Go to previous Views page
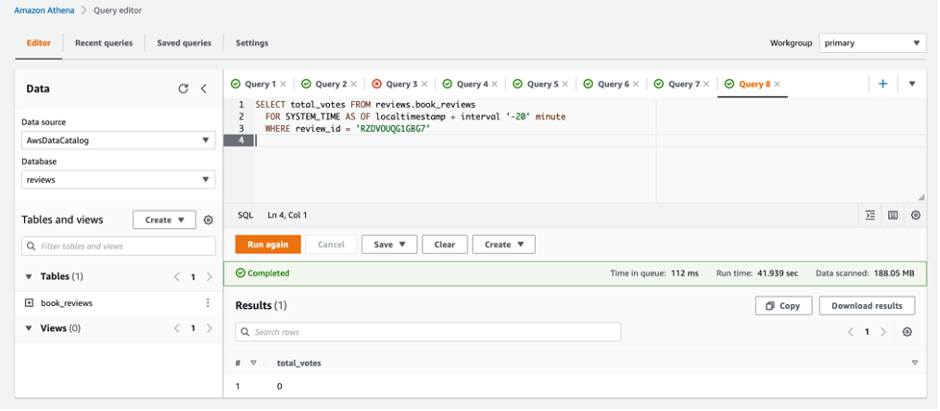Viewport: 940px width, 411px height. click(x=177, y=328)
